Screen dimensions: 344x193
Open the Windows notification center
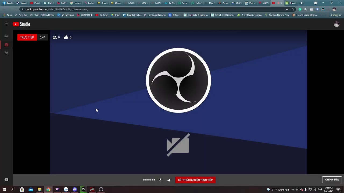pyautogui.click(x=339, y=190)
